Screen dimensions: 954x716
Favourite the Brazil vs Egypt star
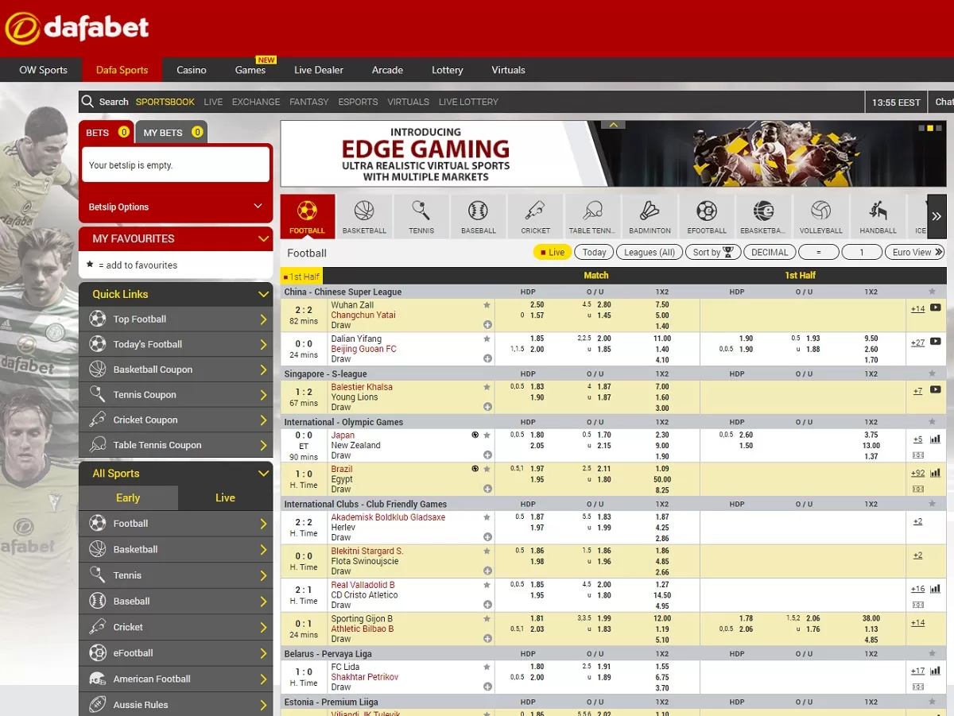point(487,470)
